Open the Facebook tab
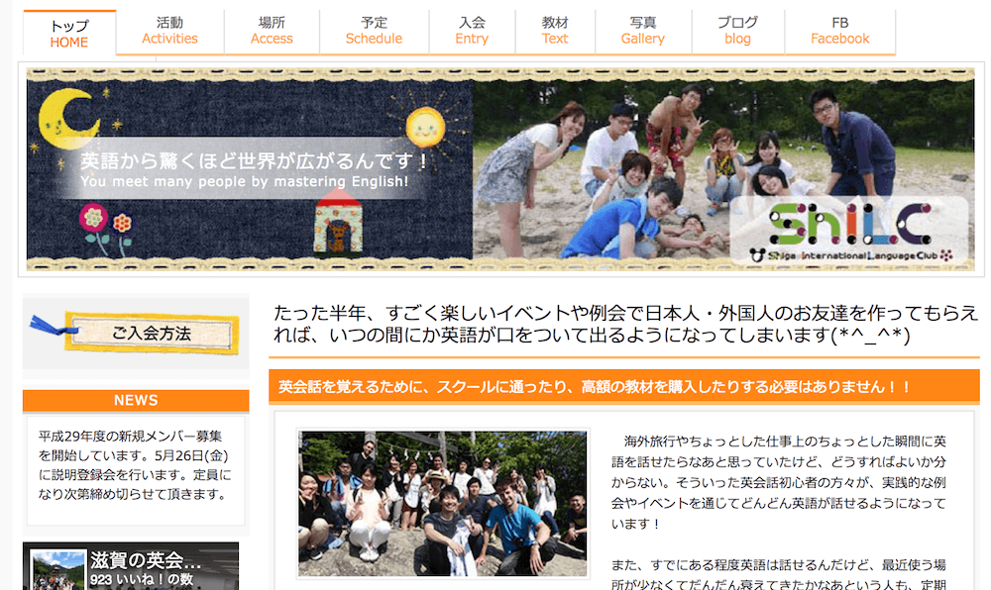Viewport: 991px width, 590px height. [x=839, y=31]
